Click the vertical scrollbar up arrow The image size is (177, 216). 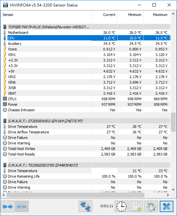(x=173, y=14)
